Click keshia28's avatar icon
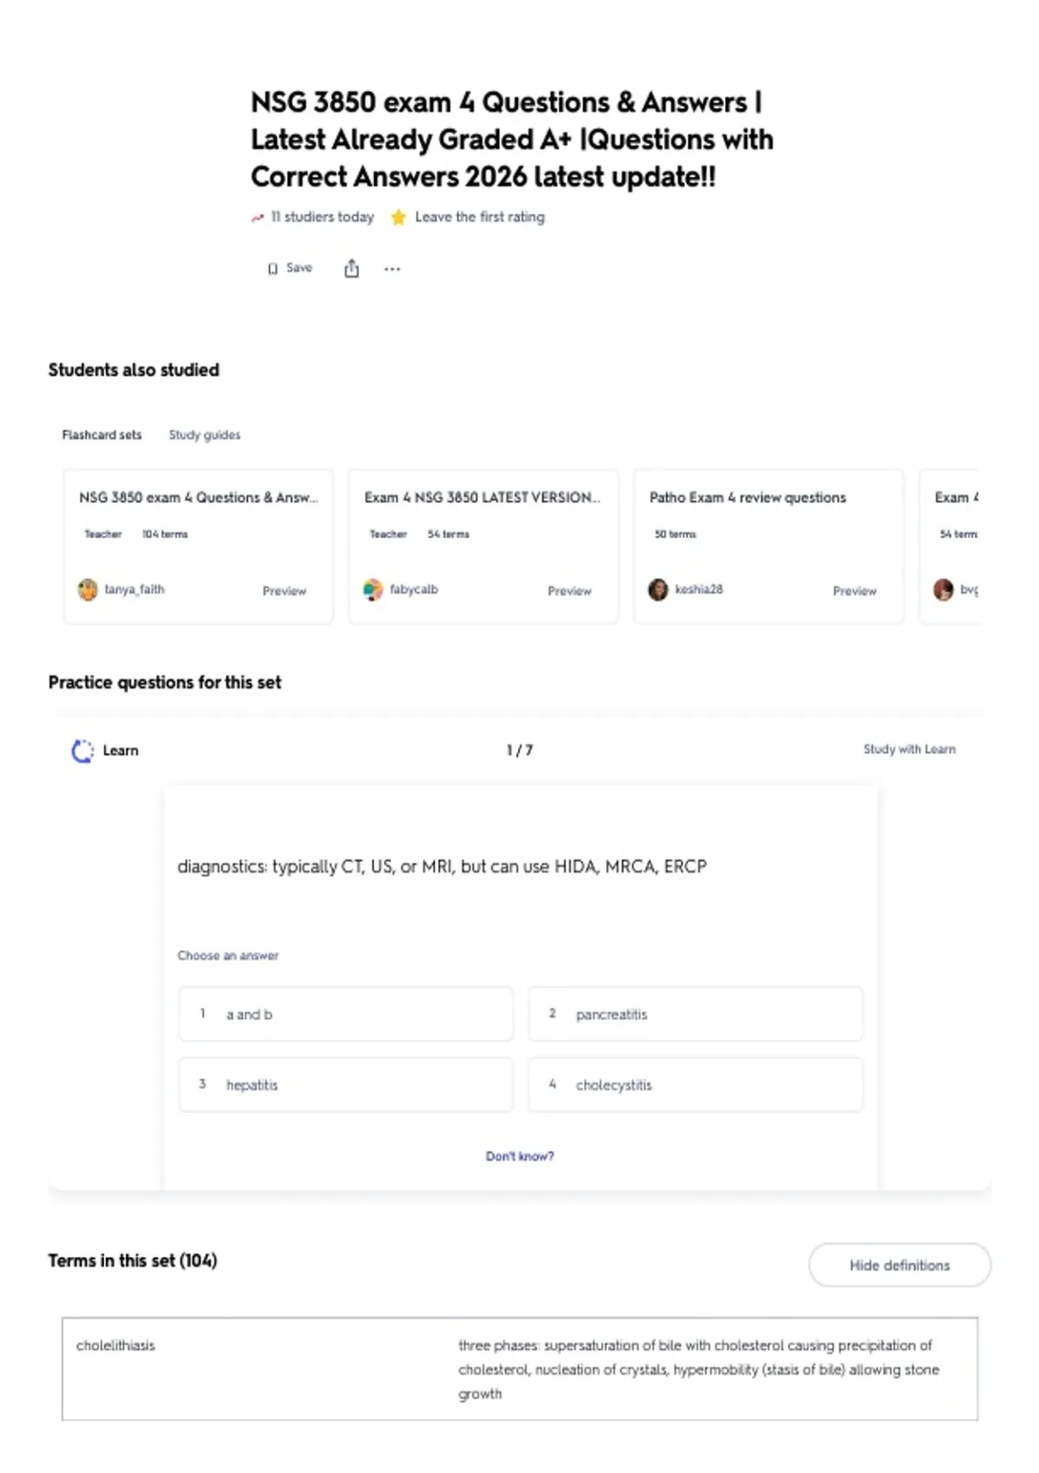This screenshot has height=1473, width=1039. (658, 590)
